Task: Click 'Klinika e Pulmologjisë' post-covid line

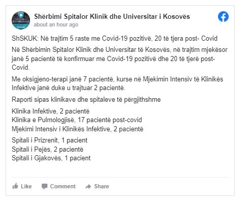Action: point(77,120)
